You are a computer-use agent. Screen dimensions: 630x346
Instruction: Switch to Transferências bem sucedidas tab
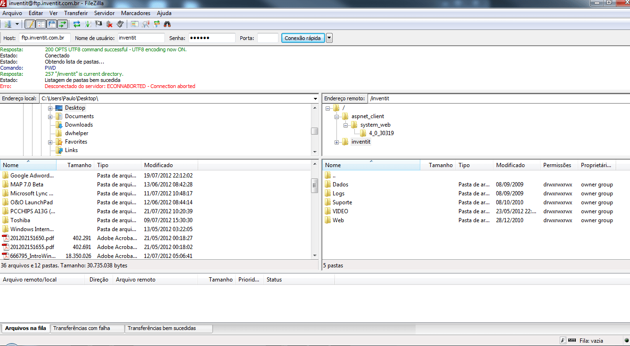[169, 328]
